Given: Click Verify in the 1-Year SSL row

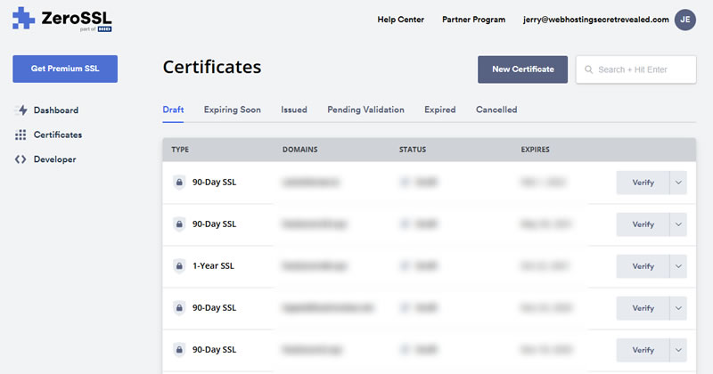Looking at the screenshot, I should pyautogui.click(x=643, y=266).
